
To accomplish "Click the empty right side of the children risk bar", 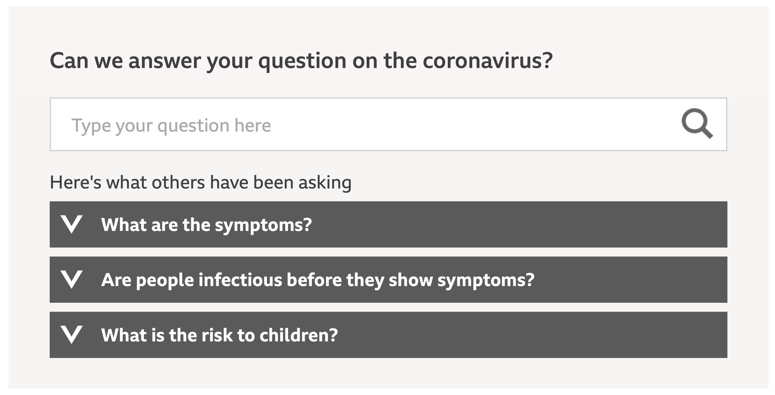I will (x=581, y=335).
